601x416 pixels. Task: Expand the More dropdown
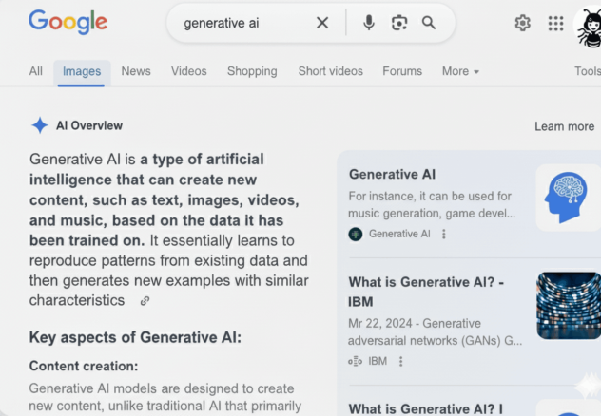pos(460,71)
